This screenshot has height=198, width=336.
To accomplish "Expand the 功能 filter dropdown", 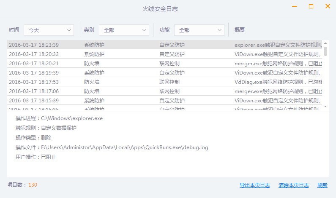I will tap(199, 30).
